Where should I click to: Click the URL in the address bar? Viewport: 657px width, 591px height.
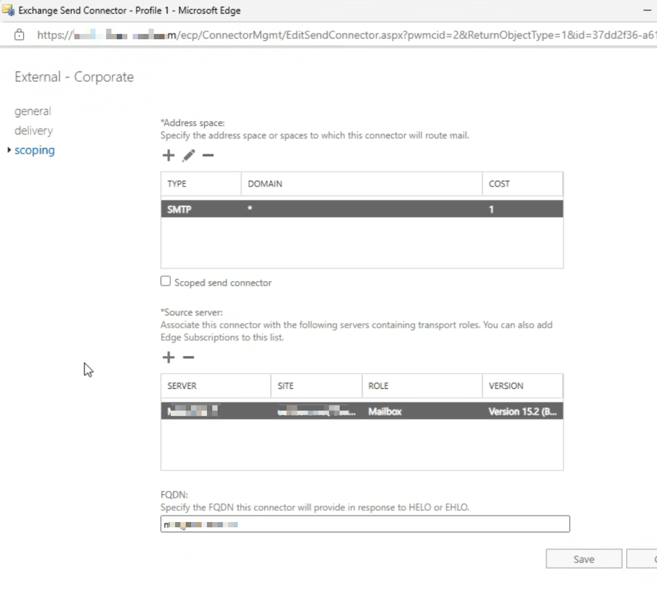click(x=346, y=35)
